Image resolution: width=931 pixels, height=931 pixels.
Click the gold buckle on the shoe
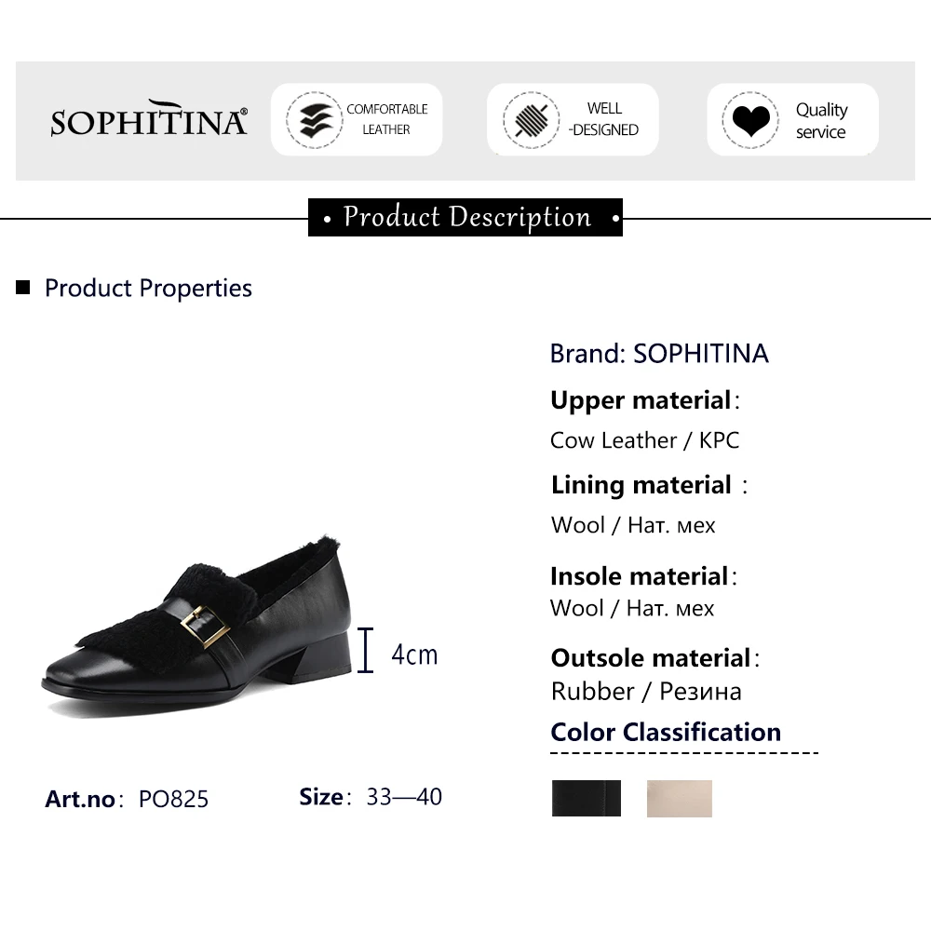pyautogui.click(x=206, y=626)
